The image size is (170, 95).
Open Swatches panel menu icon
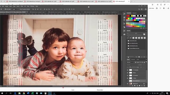146,13
